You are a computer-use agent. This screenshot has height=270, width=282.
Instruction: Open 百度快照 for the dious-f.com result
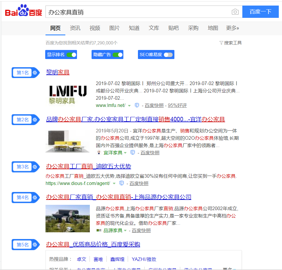139,184
